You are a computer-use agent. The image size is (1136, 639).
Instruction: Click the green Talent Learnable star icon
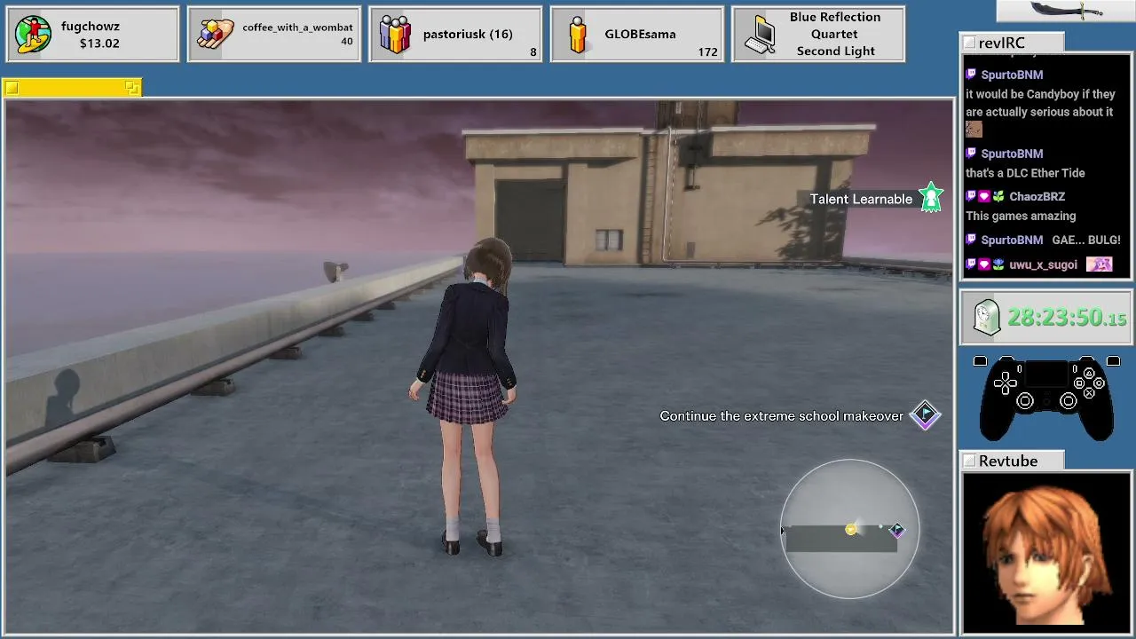pyautogui.click(x=931, y=198)
